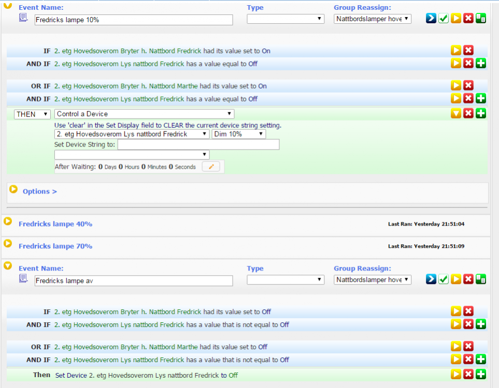Open the THEN dropdown selector
The width and height of the screenshot is (499, 388).
click(x=32, y=114)
